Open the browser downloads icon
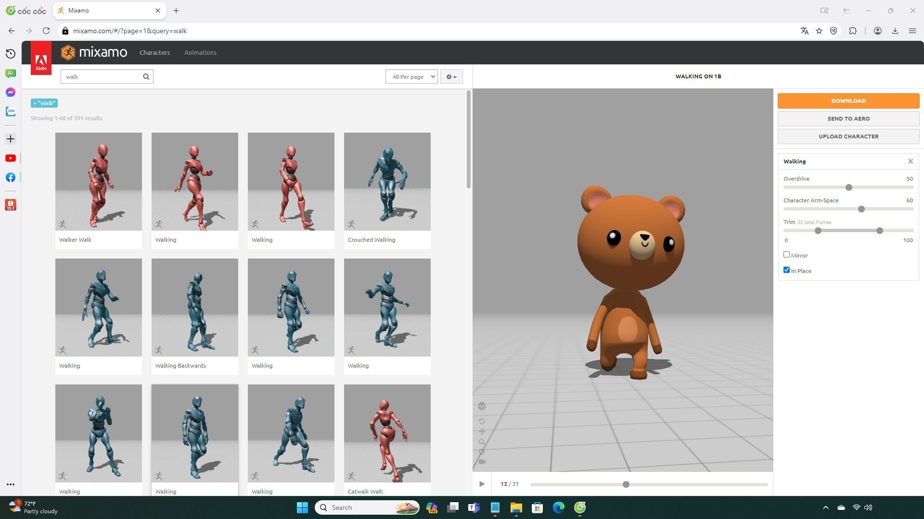 tap(895, 31)
